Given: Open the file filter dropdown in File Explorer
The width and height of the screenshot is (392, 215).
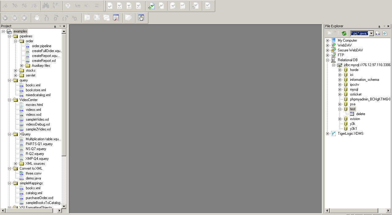Looking at the screenshot, I should pyautogui.click(x=371, y=33).
